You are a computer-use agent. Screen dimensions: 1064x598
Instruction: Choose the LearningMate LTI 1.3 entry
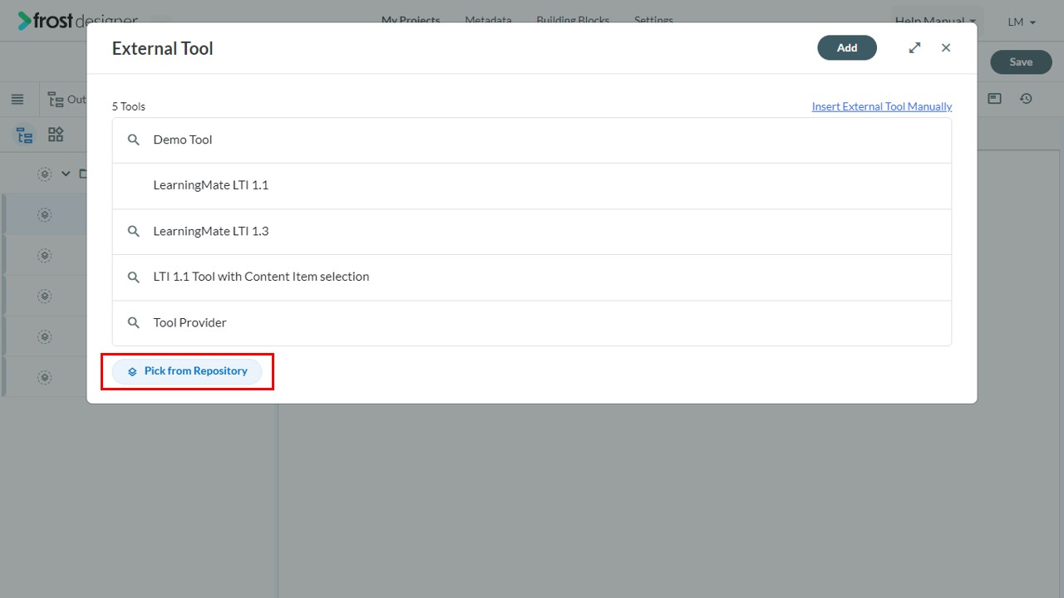[532, 232]
